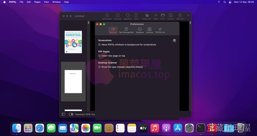Open App Store from the Dock
The image size is (257, 136).
[178, 128]
